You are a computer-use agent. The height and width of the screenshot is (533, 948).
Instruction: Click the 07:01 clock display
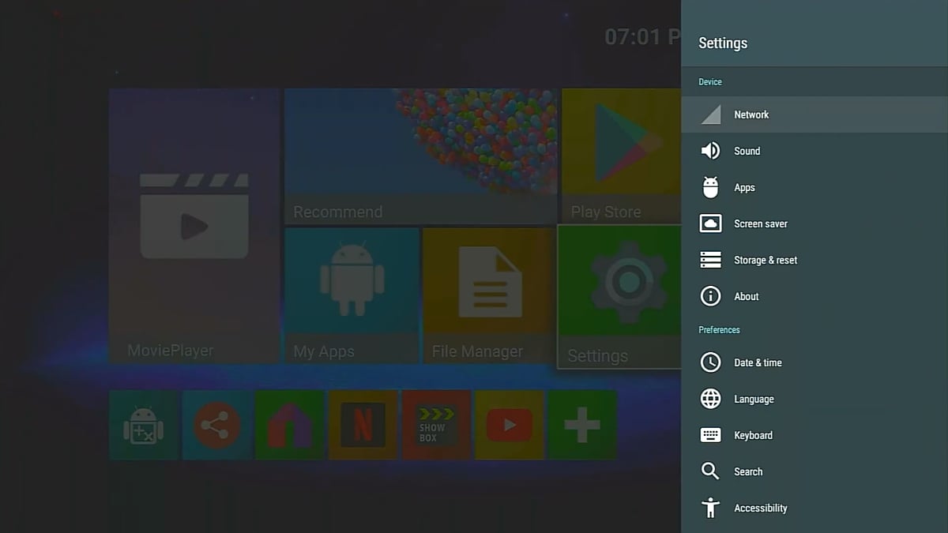tap(642, 36)
